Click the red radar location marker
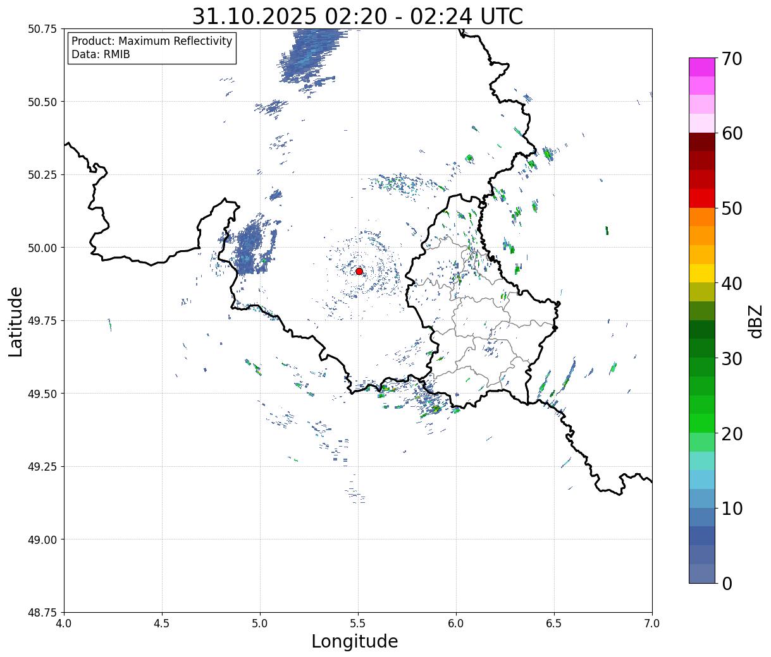 click(359, 271)
